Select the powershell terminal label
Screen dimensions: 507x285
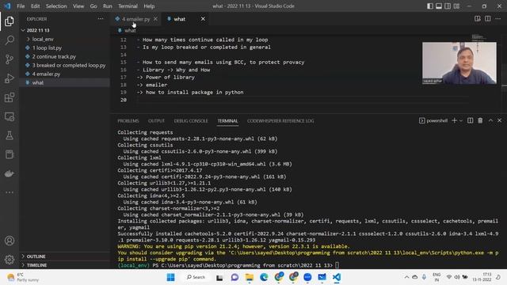pyautogui.click(x=433, y=120)
